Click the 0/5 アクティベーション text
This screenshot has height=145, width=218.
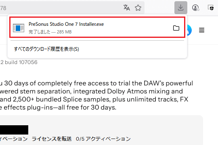coord(103,139)
